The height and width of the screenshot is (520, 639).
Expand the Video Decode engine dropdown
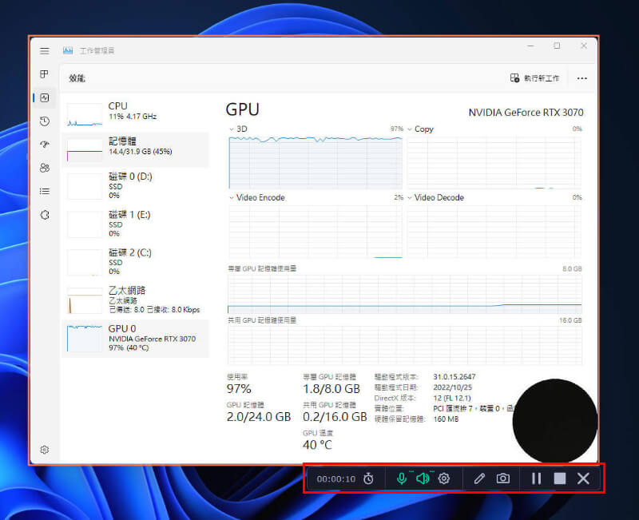point(410,197)
